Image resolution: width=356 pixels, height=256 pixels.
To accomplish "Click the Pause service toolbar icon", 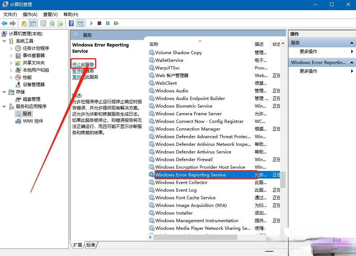I will point(108,23).
